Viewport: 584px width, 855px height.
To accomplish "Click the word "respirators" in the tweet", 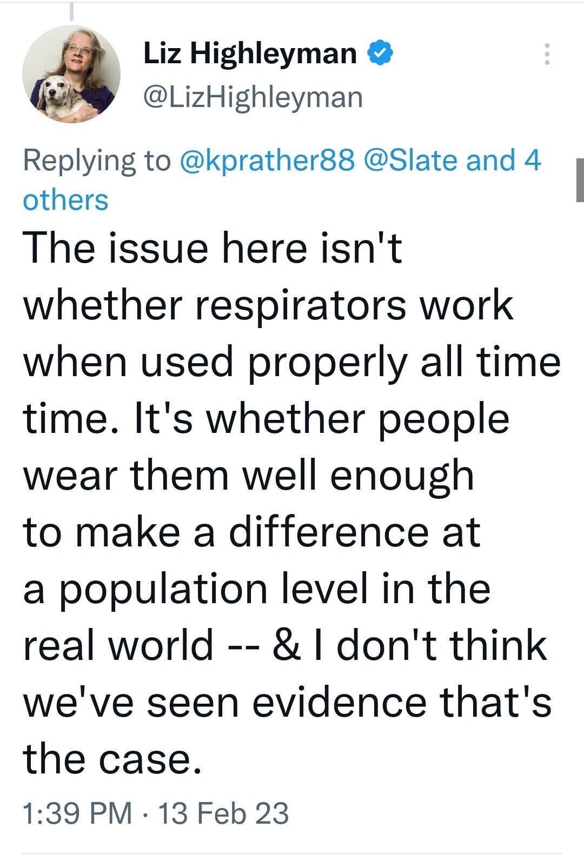I will point(300,305).
